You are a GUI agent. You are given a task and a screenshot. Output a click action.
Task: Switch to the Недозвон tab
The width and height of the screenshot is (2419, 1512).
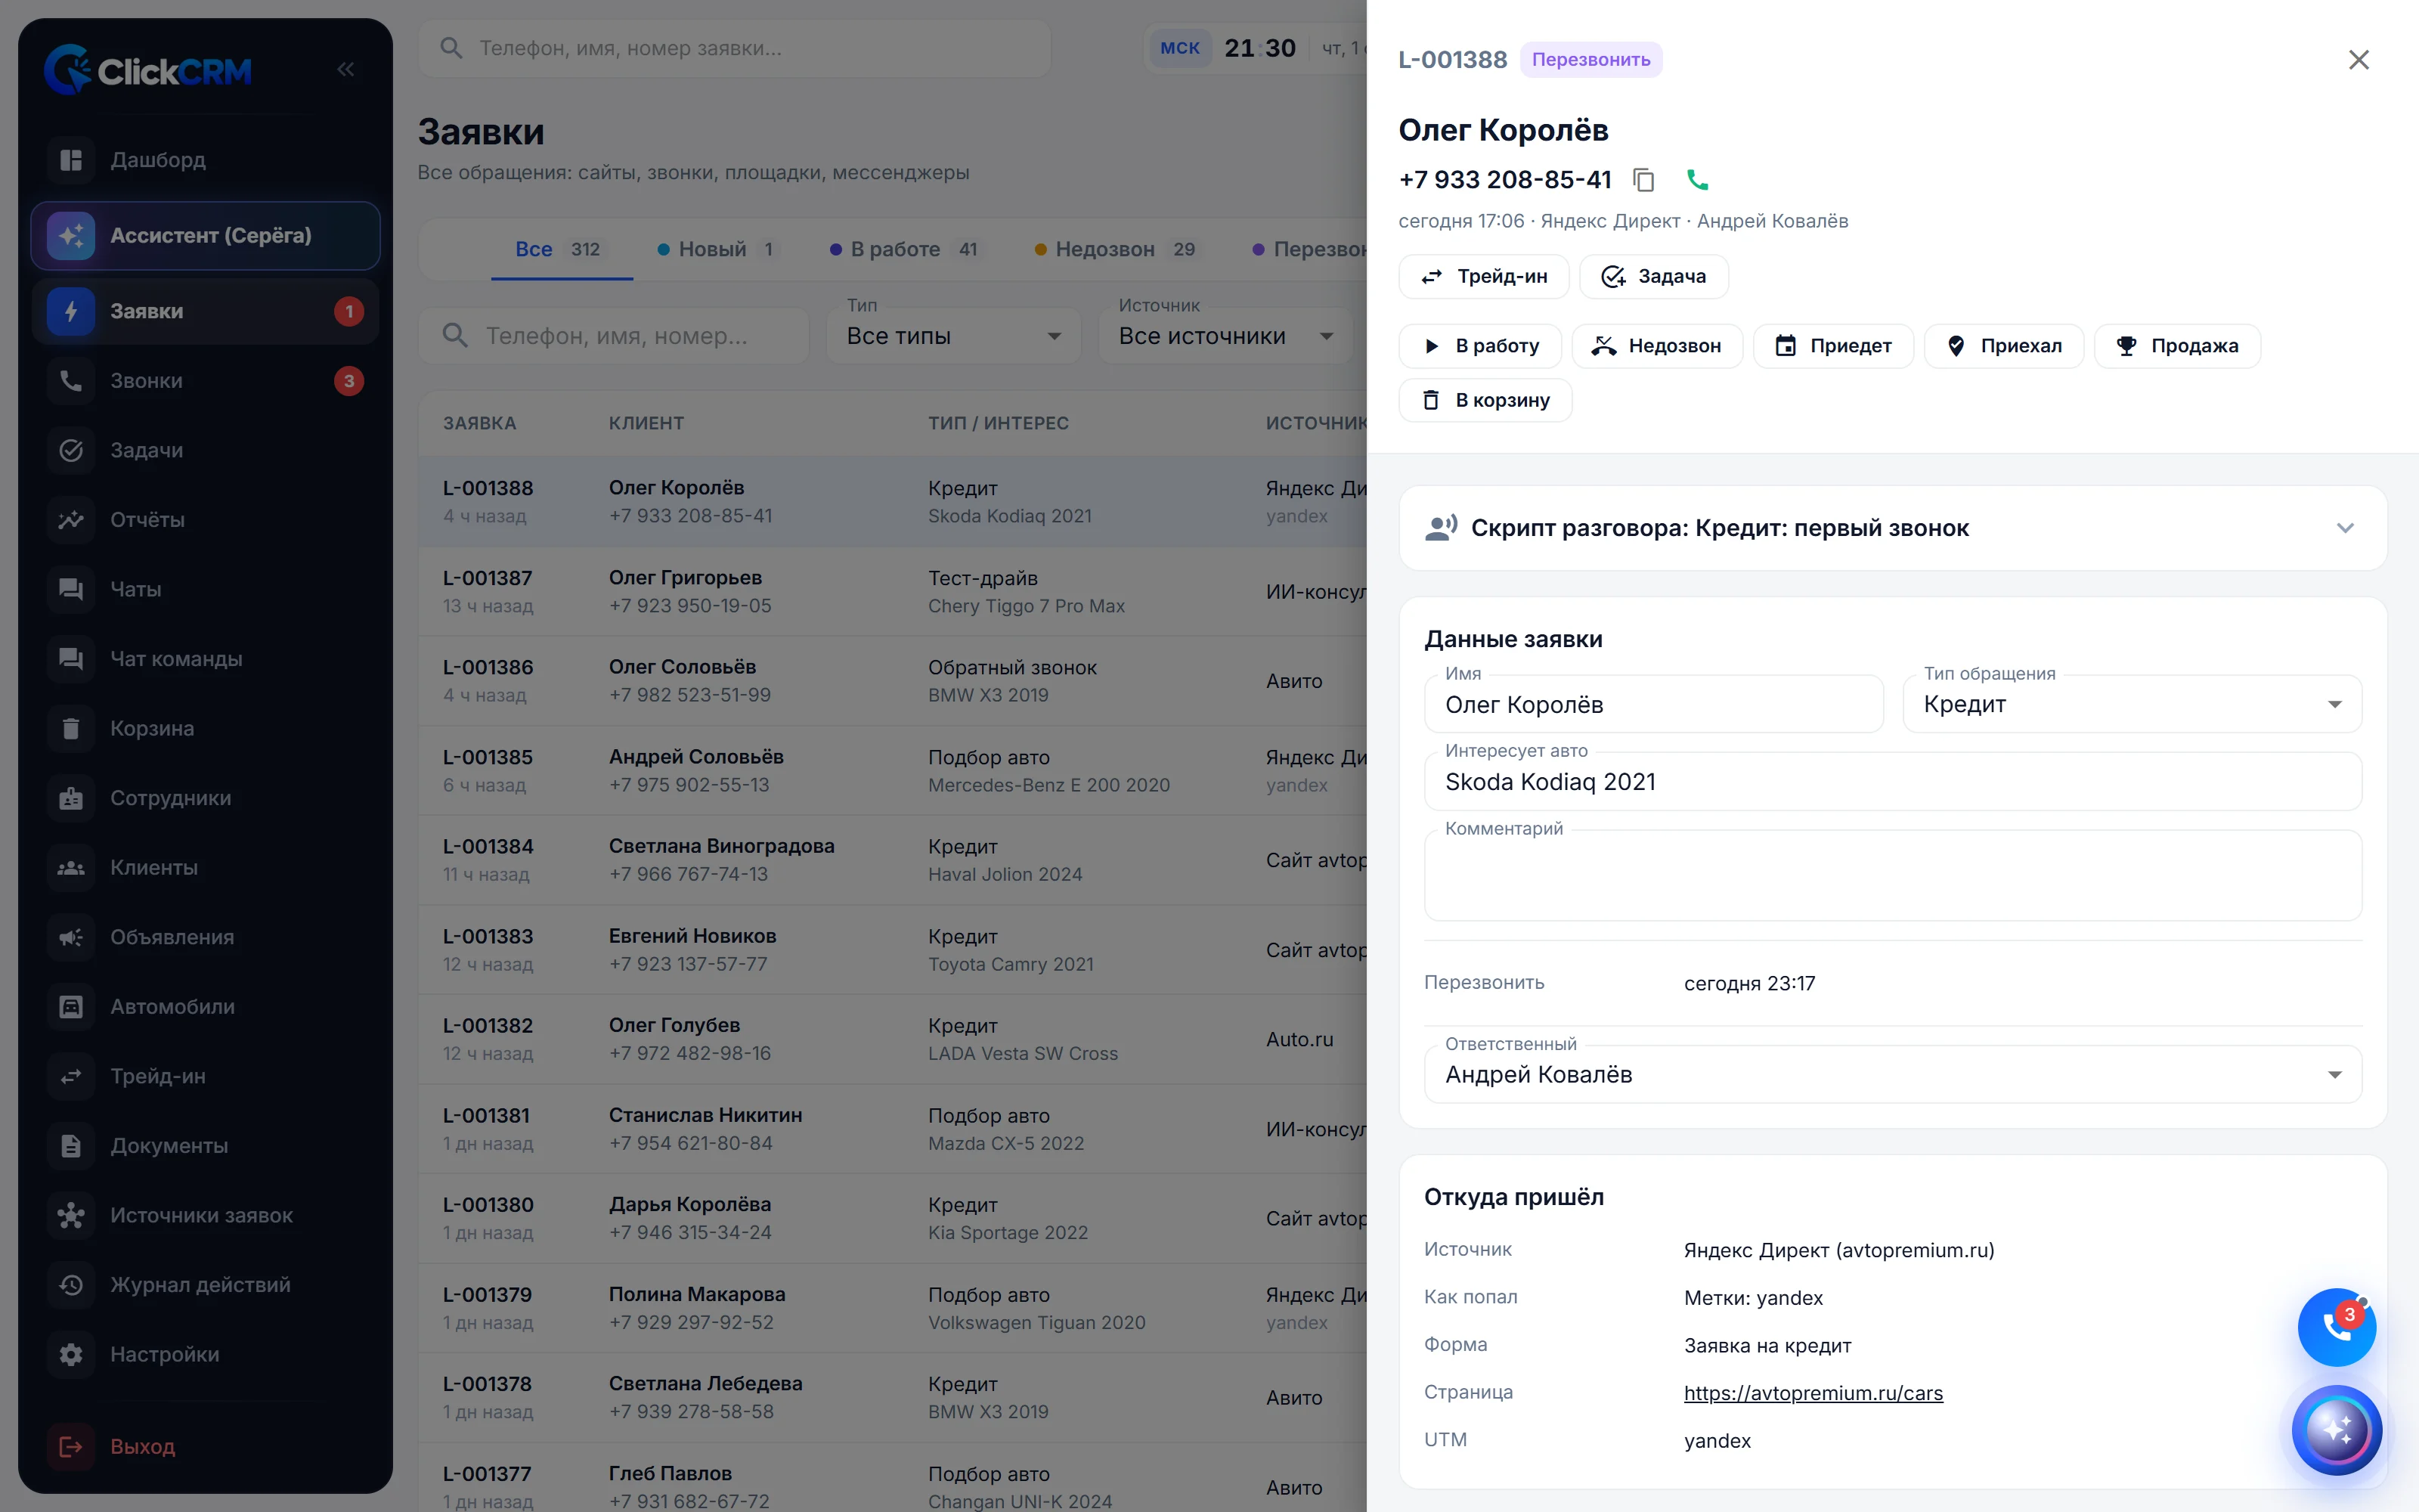[1114, 249]
